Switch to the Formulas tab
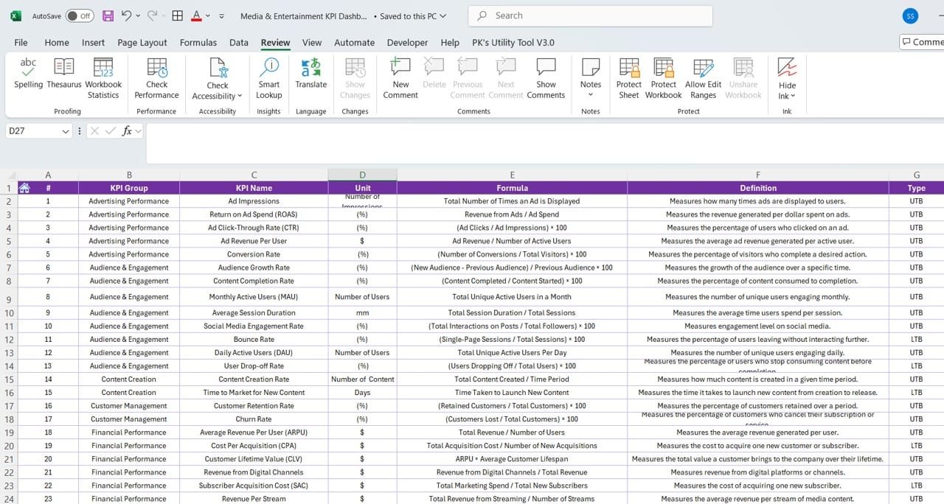 pos(198,43)
